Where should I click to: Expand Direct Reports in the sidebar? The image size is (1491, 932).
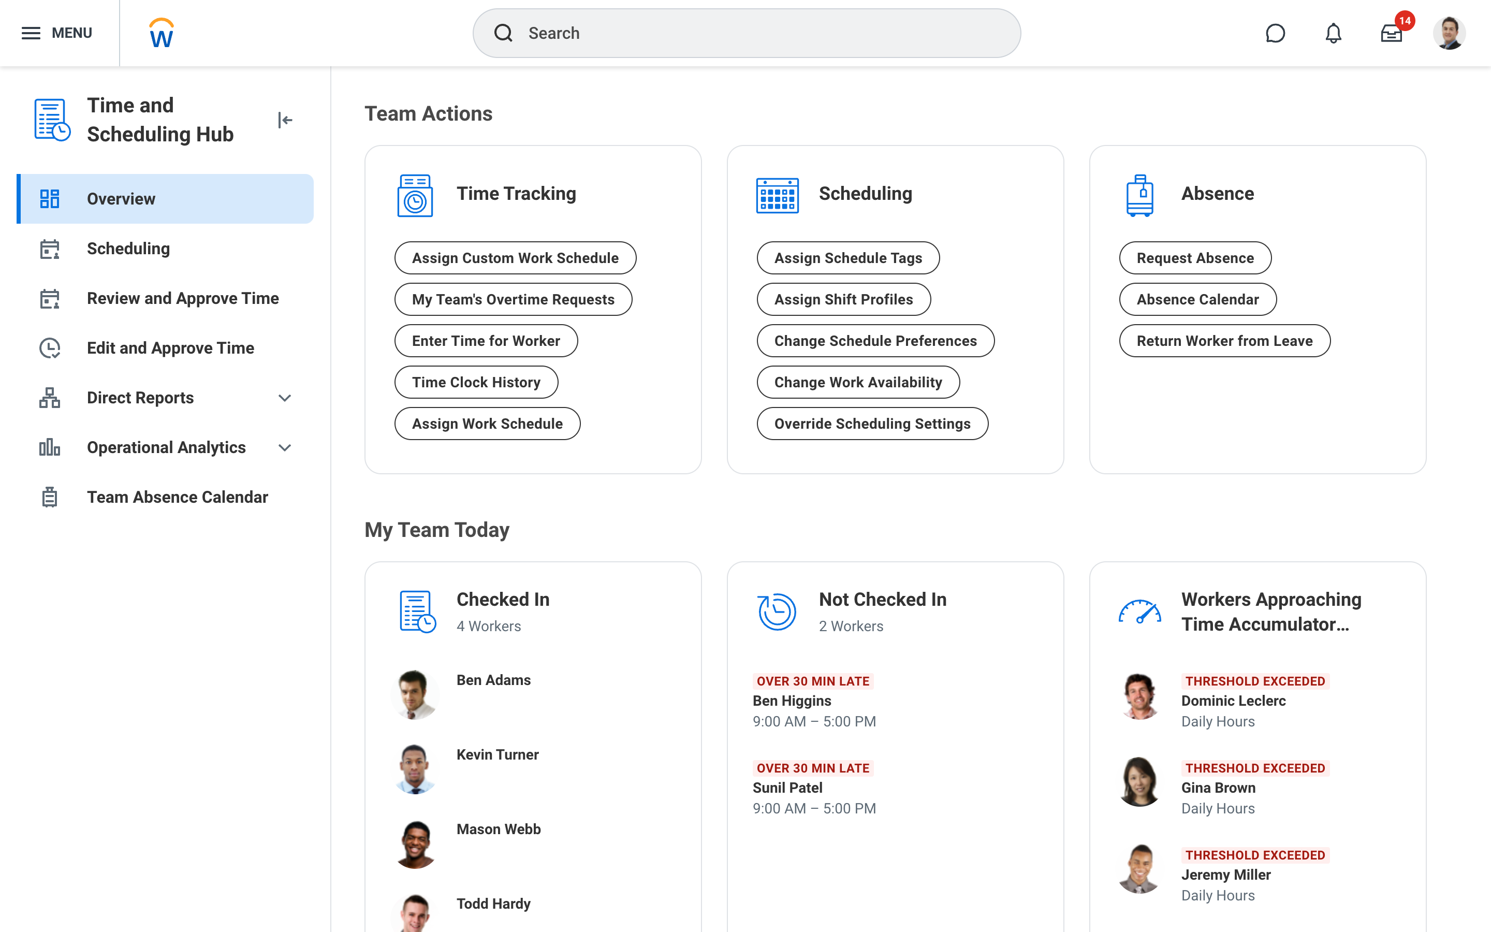click(285, 398)
